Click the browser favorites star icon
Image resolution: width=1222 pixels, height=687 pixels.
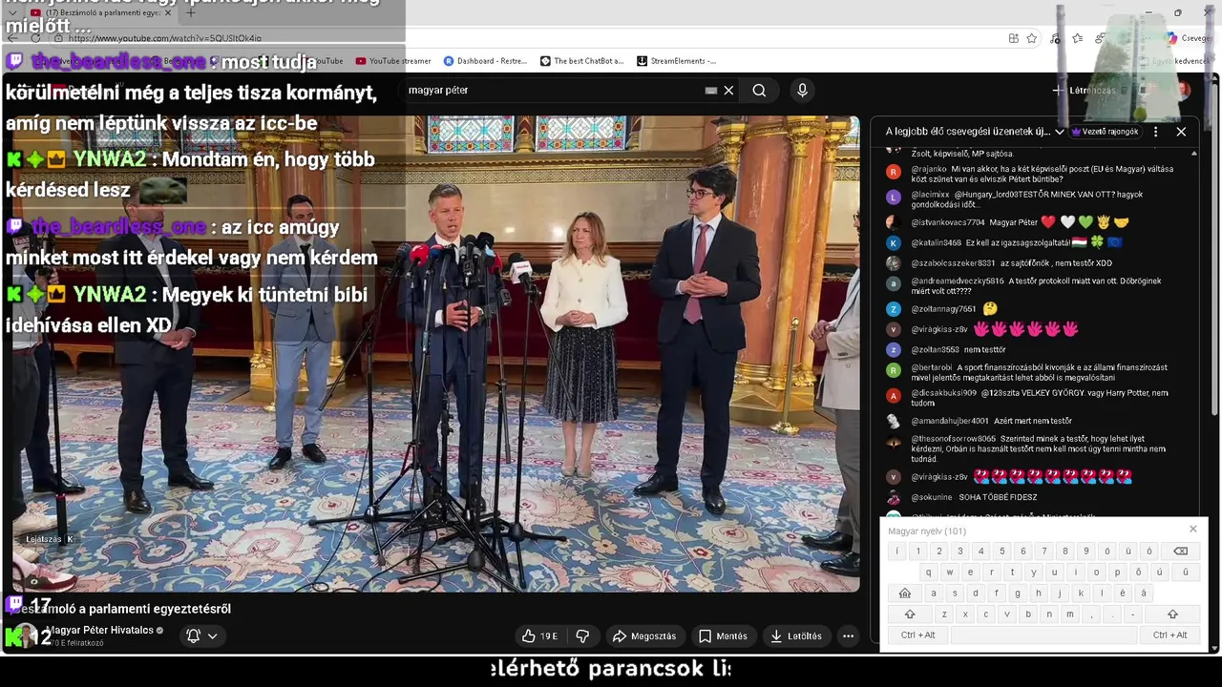click(1032, 38)
